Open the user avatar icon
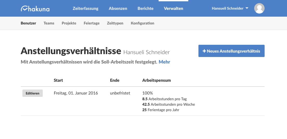Viewport: 287px width, 139px height. coord(259,8)
